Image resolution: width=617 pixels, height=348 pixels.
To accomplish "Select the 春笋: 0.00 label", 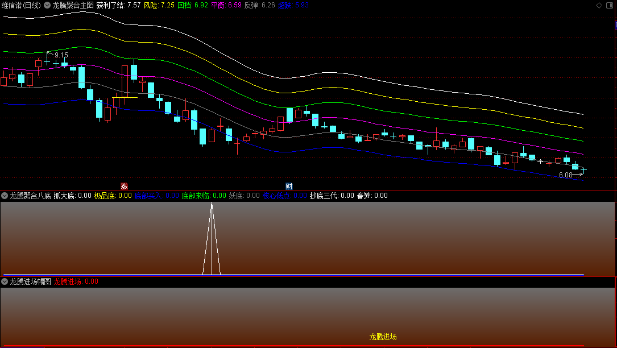I will tap(372, 196).
